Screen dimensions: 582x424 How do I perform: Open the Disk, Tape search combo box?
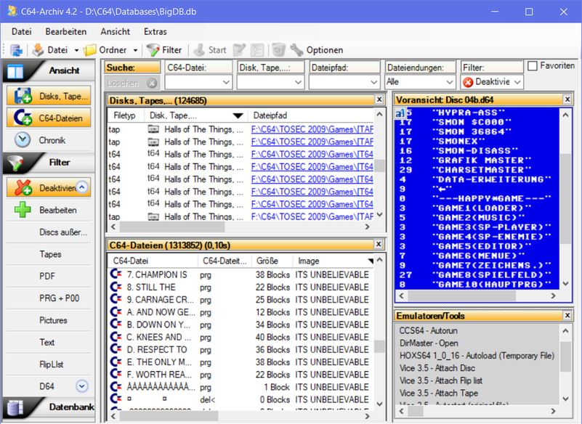coord(270,82)
